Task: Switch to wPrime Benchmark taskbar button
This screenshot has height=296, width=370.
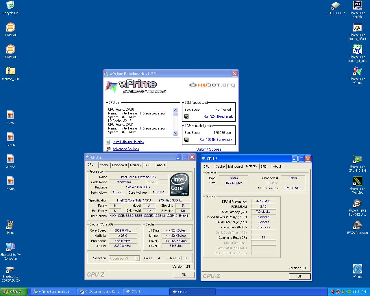Action: coord(53,292)
